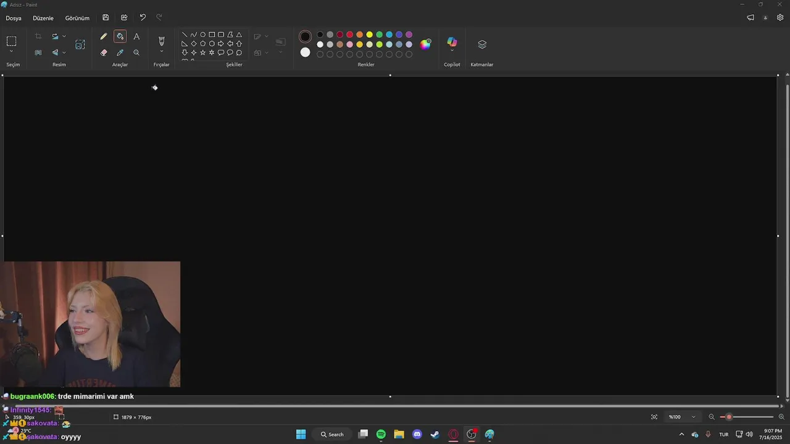Select the Text tool

pos(136,36)
